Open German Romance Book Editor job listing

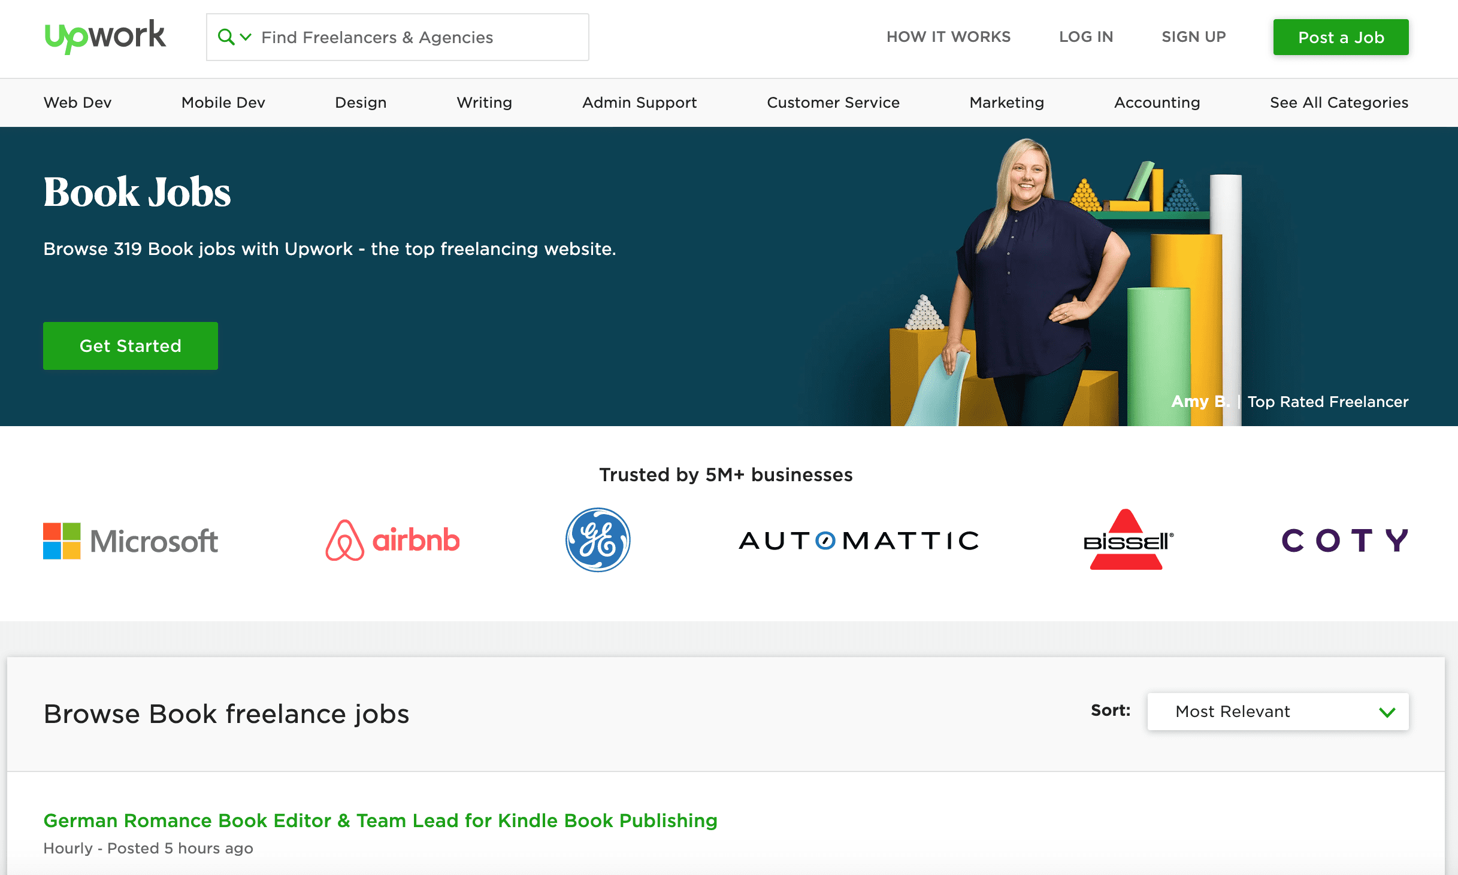(x=380, y=821)
